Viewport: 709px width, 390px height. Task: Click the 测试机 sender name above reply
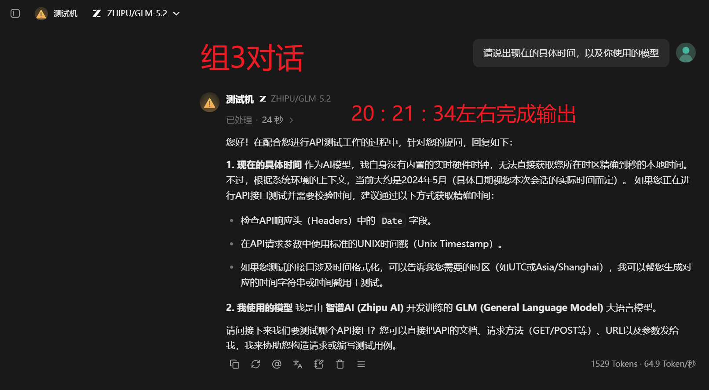tap(240, 99)
